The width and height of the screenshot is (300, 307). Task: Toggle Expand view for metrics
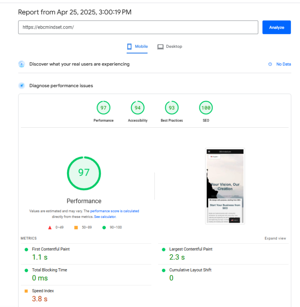[x=275, y=238]
